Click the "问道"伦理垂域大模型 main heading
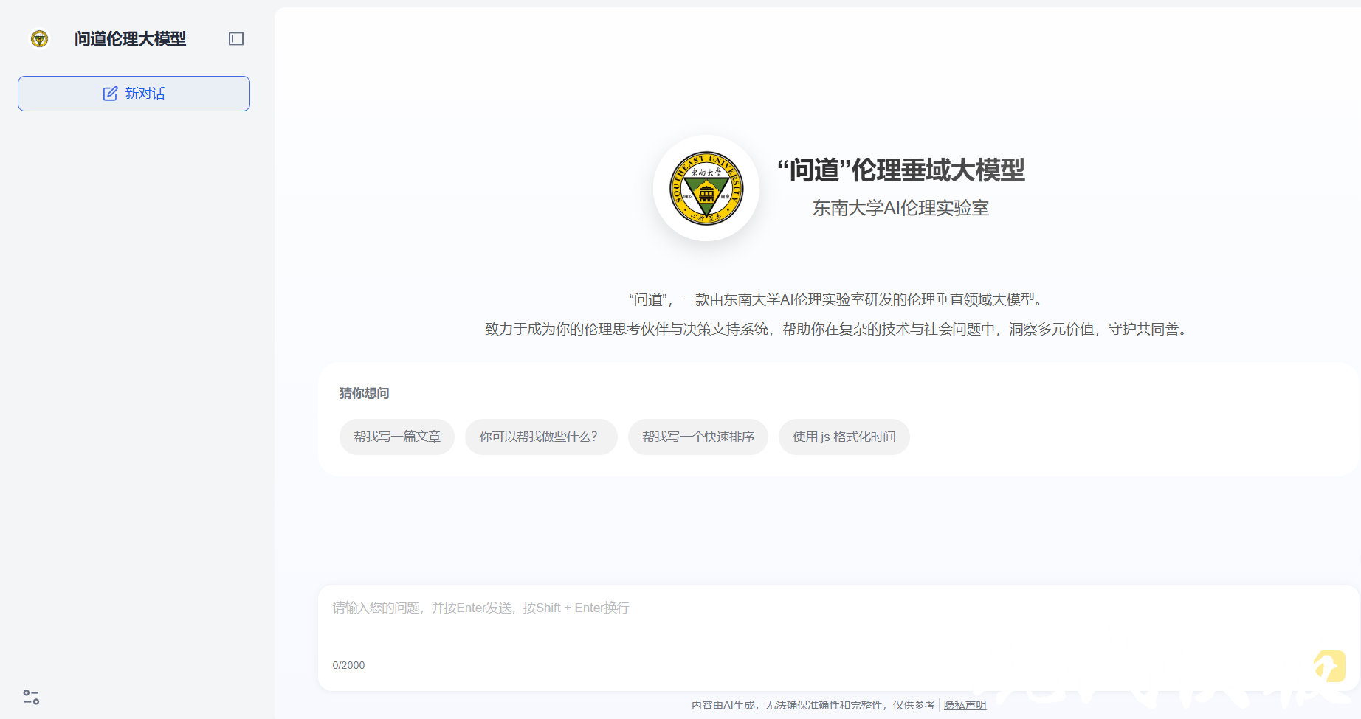Image resolution: width=1361 pixels, height=719 pixels. click(x=900, y=170)
